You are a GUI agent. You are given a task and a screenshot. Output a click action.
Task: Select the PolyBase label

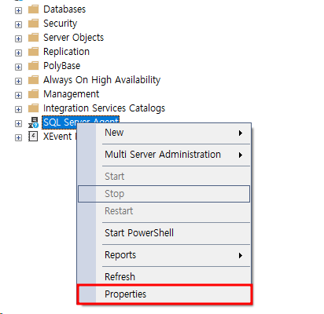coord(61,66)
